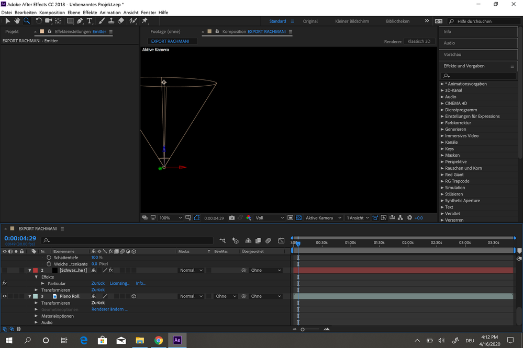Toggle visibility eye of Piano Roll layer
The width and height of the screenshot is (523, 348).
pyautogui.click(x=5, y=296)
